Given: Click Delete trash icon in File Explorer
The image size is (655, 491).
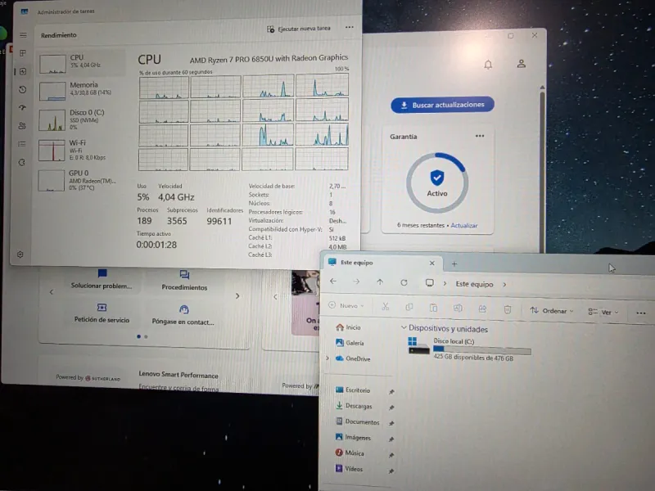Looking at the screenshot, I should point(507,309).
